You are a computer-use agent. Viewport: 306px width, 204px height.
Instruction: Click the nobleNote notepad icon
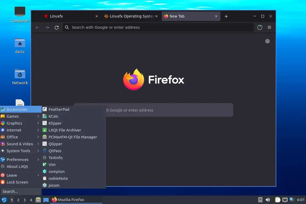pyautogui.click(x=45, y=178)
